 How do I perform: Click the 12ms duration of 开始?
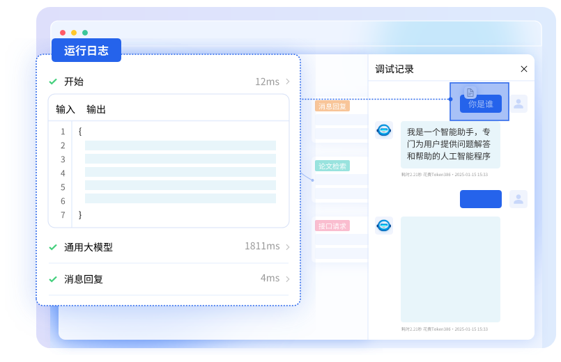267,82
